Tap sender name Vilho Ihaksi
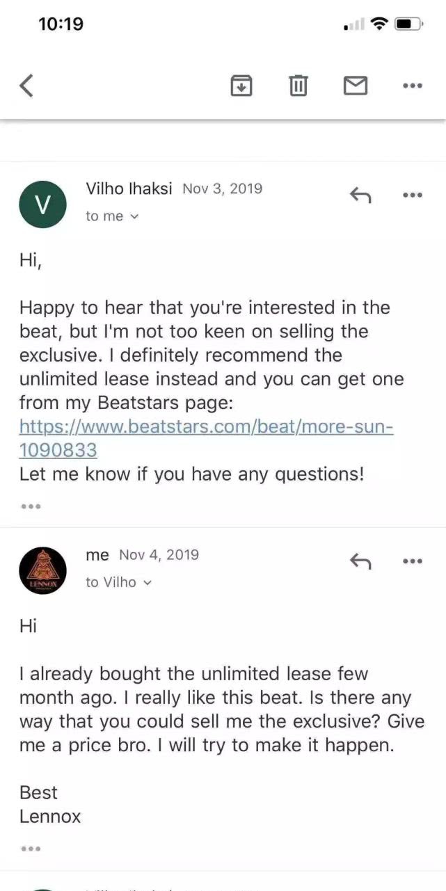Image resolution: width=446 pixels, height=891 pixels. point(129,188)
